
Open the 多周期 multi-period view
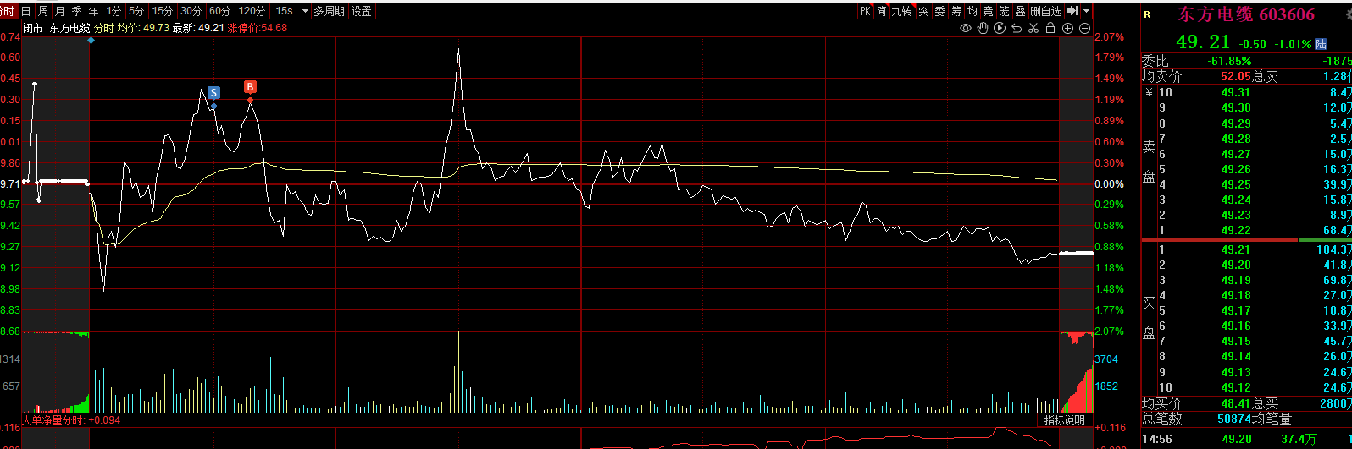tap(329, 11)
